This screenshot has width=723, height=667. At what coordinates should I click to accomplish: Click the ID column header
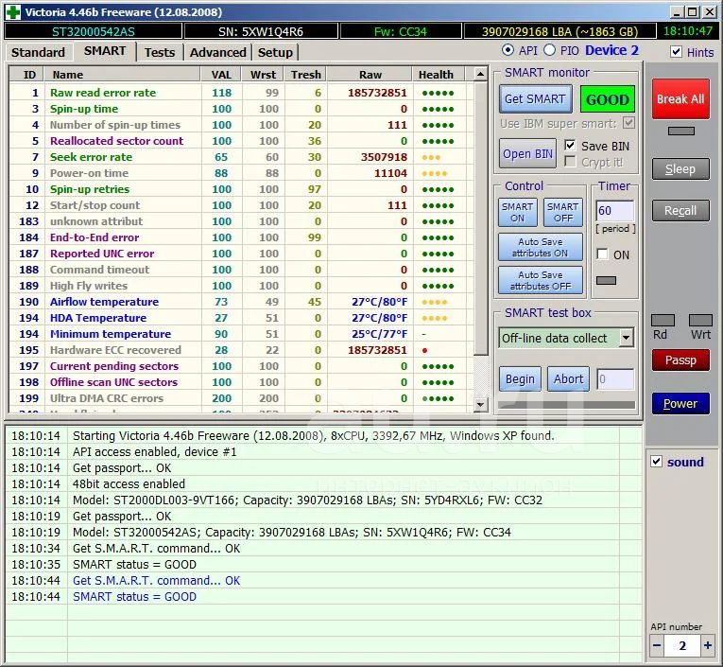point(26,75)
